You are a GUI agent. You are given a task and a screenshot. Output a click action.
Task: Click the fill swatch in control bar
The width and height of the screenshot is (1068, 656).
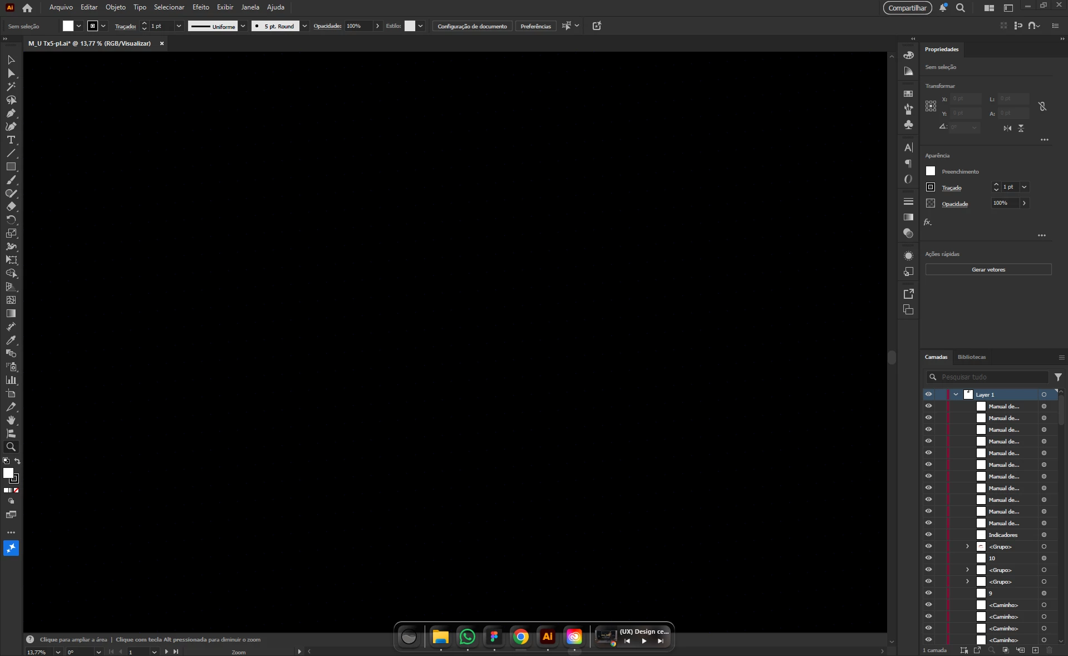(68, 26)
